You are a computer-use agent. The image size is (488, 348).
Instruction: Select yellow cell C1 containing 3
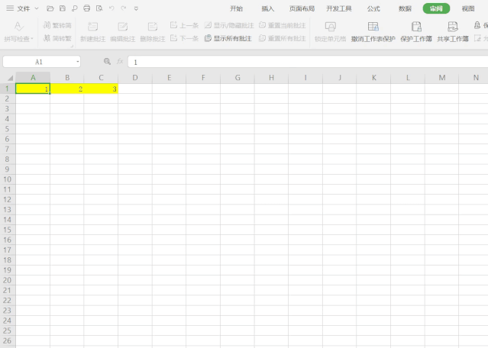pos(101,89)
